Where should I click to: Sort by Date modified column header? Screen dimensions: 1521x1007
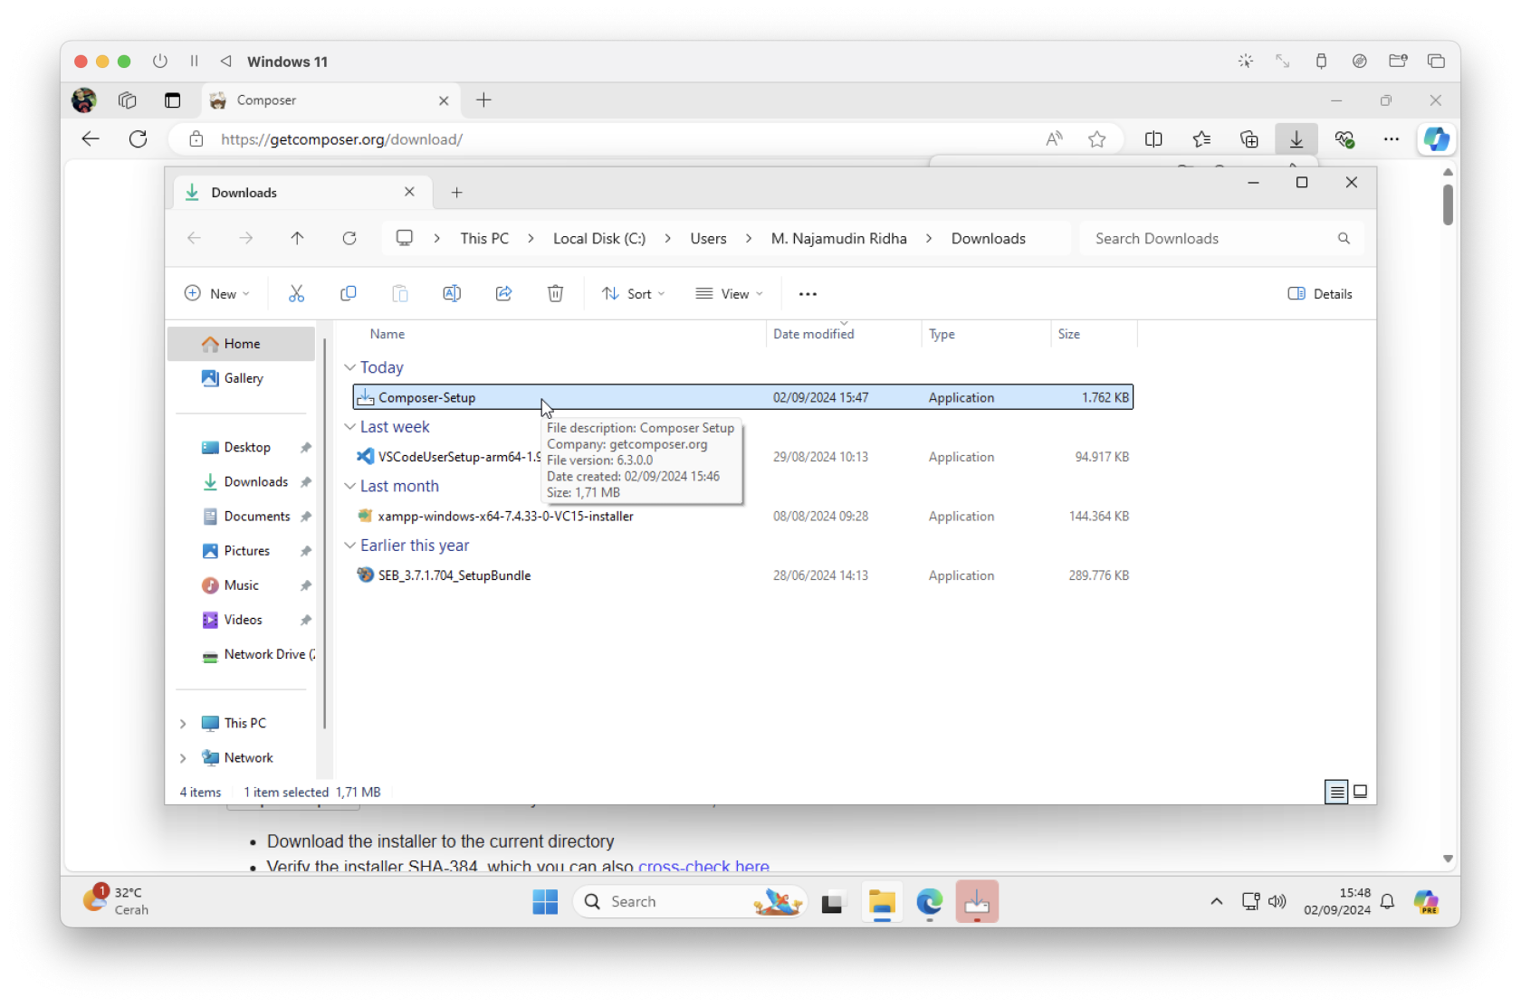click(843, 334)
